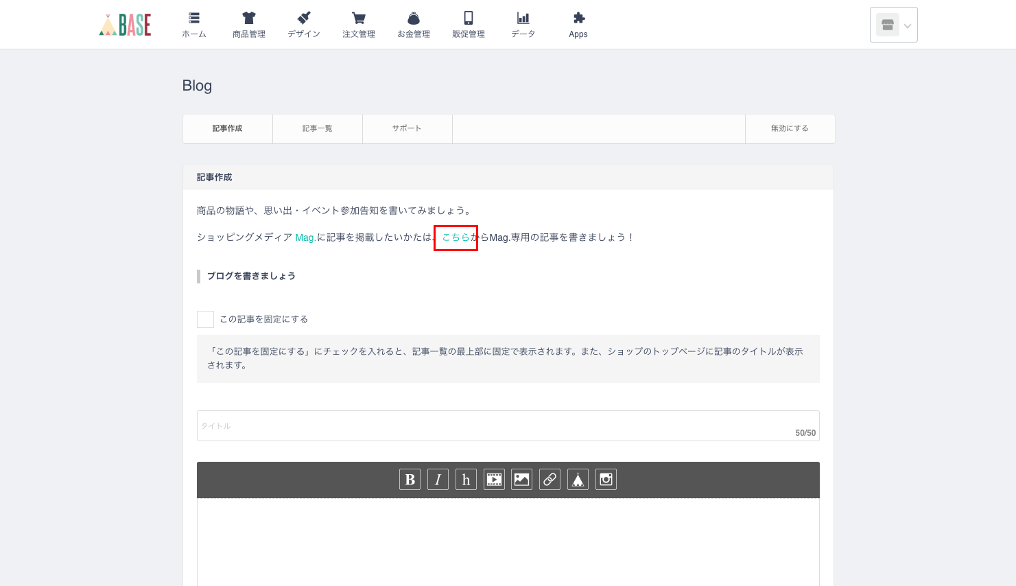Follow the Mag. link
The height and width of the screenshot is (586, 1016).
[x=305, y=237]
